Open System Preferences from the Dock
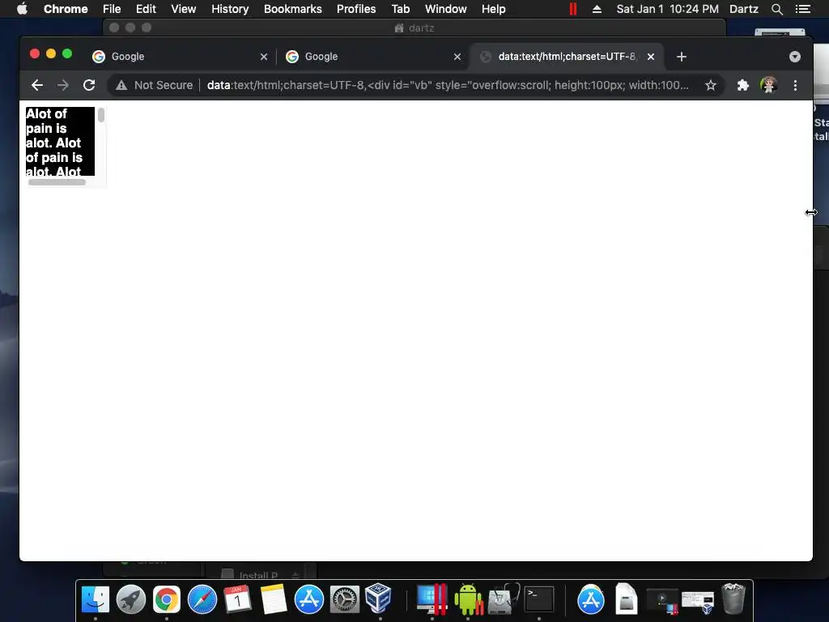The height and width of the screenshot is (622, 829). pyautogui.click(x=345, y=600)
